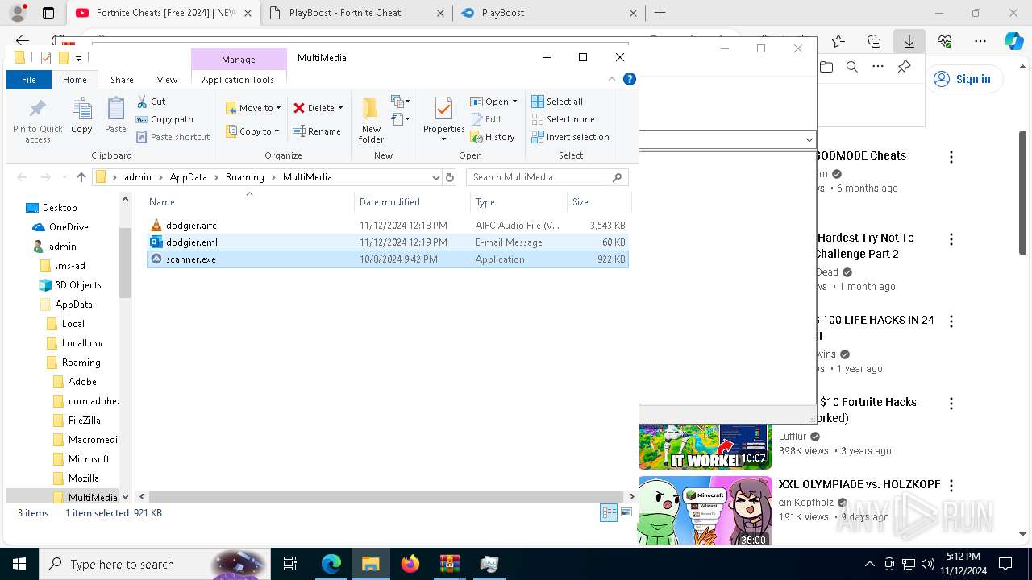This screenshot has height=580, width=1032.
Task: Click the browser downloads icon
Action: (909, 41)
